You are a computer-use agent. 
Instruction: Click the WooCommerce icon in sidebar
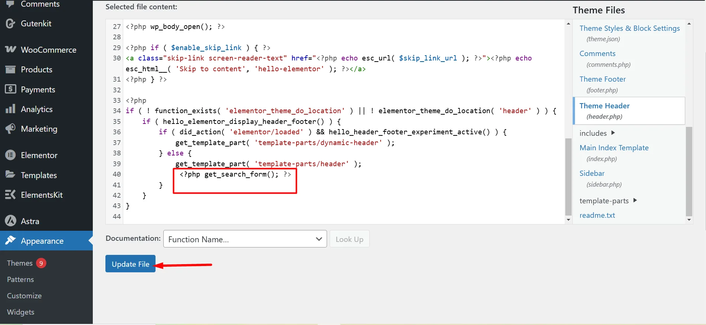(10, 49)
